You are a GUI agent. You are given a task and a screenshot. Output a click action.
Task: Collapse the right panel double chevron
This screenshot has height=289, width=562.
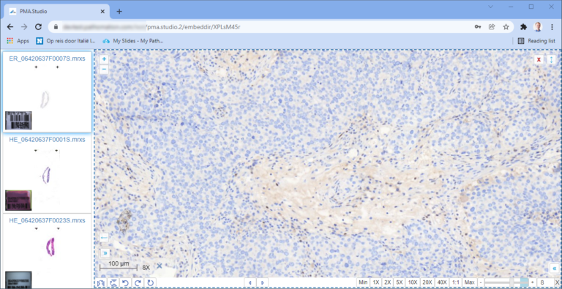554,269
